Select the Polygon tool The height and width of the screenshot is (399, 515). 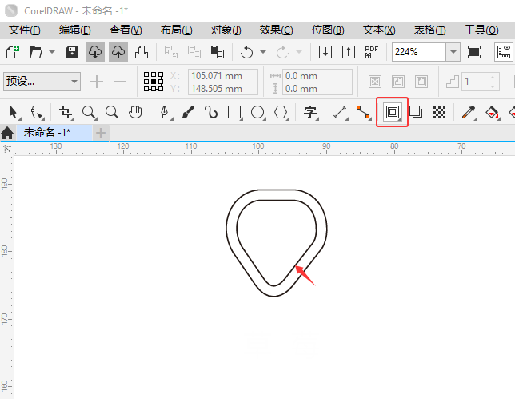281,112
